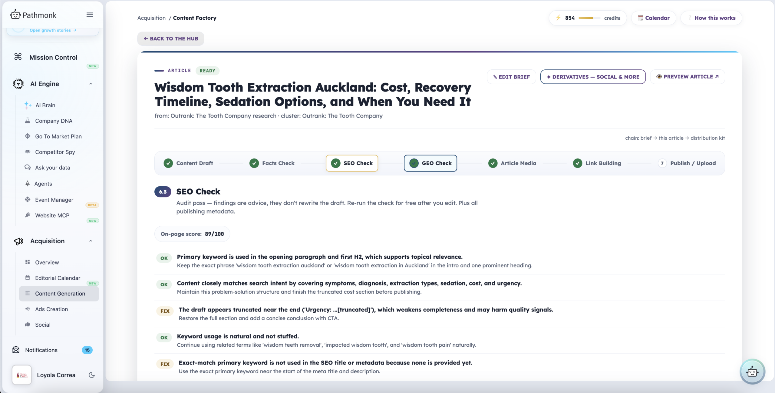Viewport: 775px width, 393px height.
Task: Open the Calendar button
Action: point(654,18)
